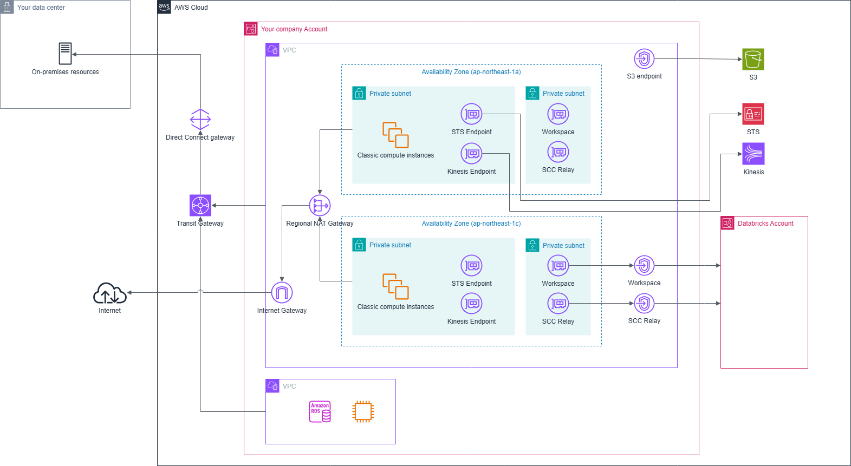Click the "Internet Gateway" label
851x466 pixels.
point(282,311)
